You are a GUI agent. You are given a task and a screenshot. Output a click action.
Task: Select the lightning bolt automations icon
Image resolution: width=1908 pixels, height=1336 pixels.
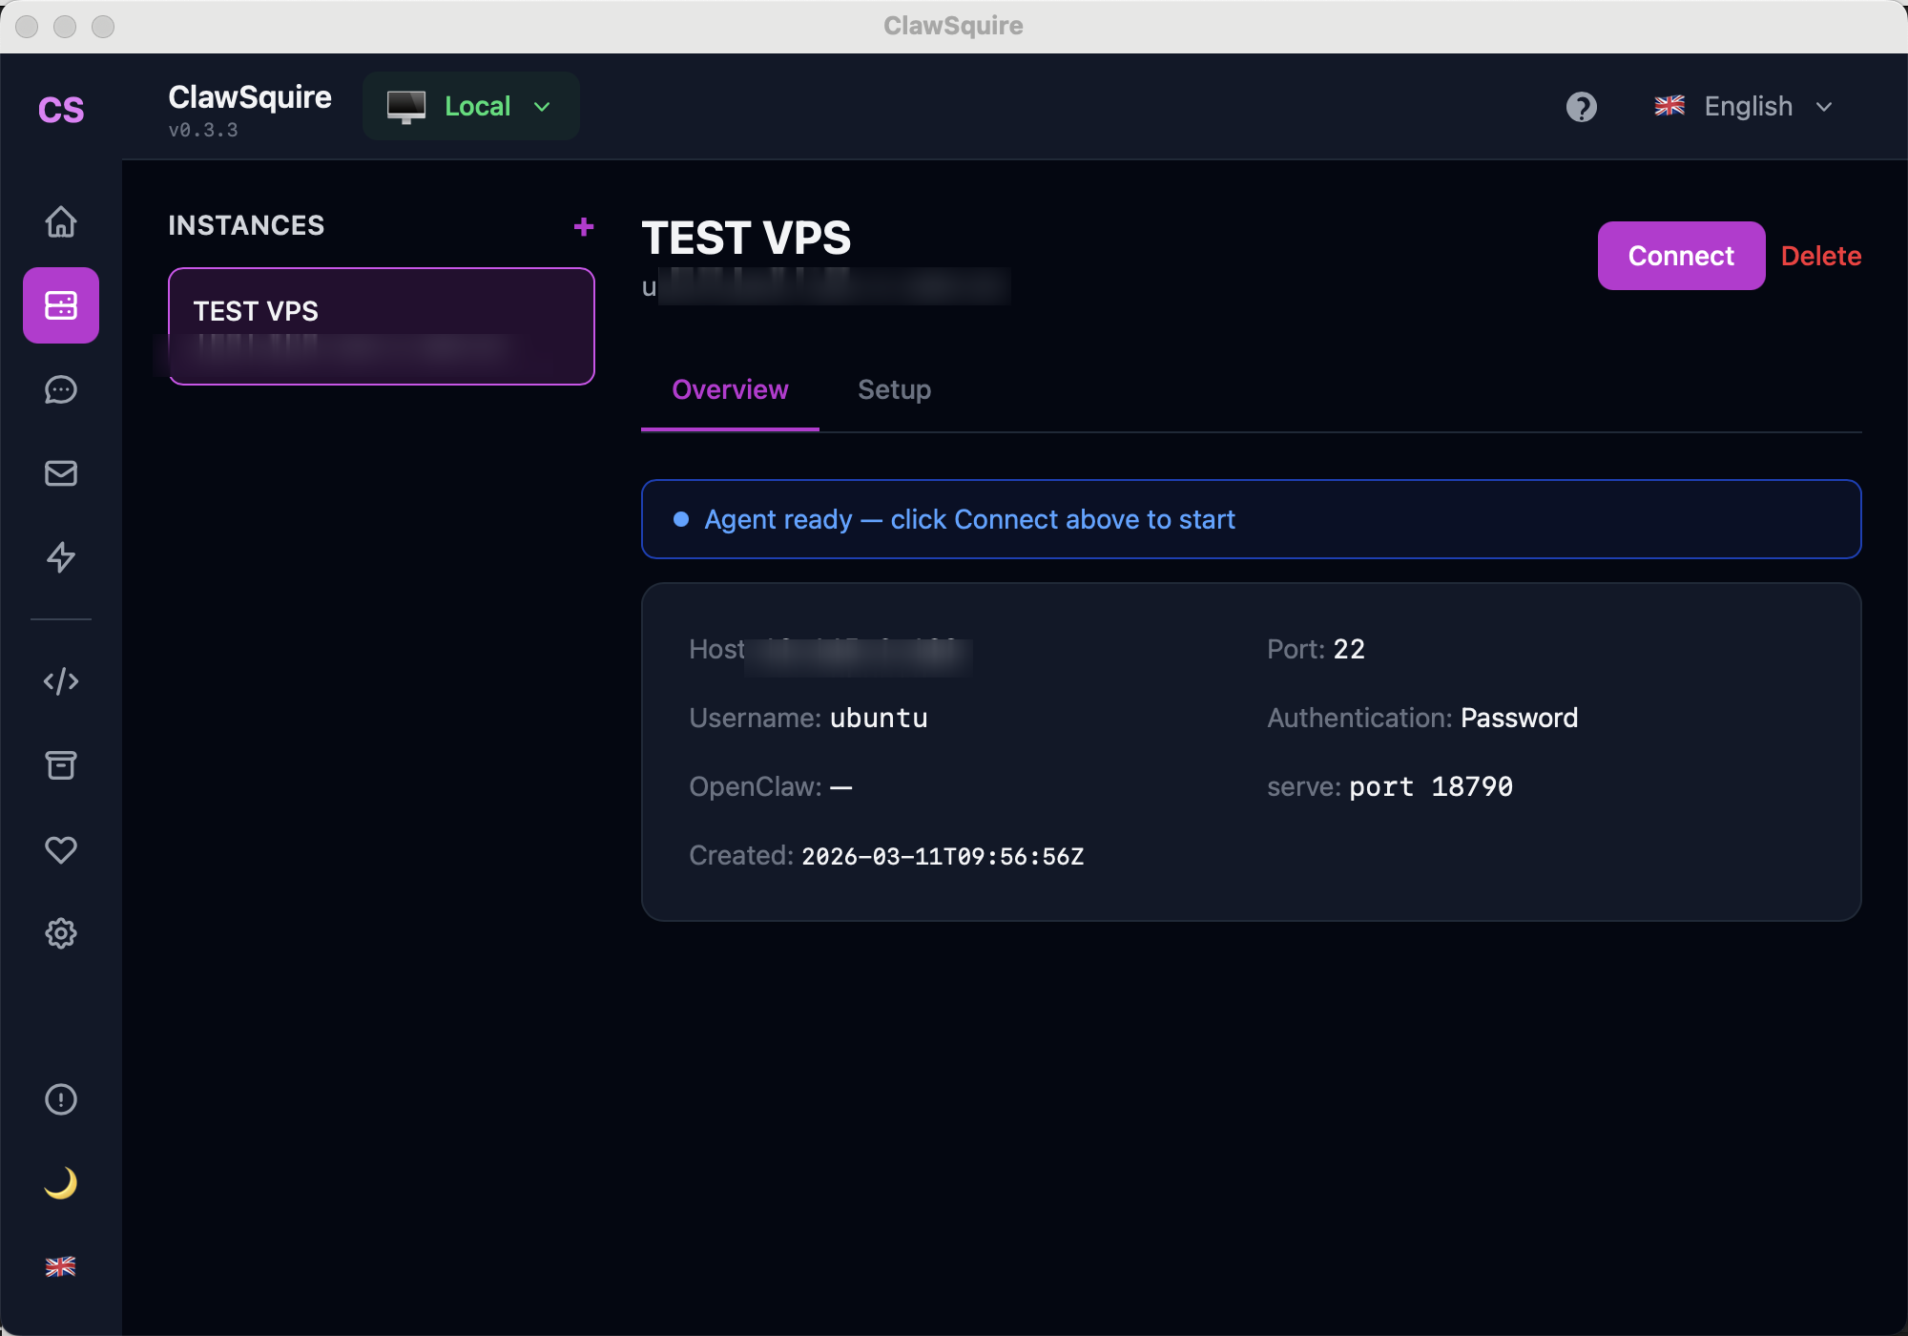coord(61,557)
